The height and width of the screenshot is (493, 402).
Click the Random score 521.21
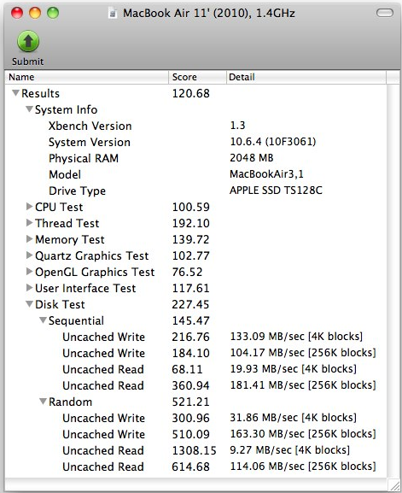point(190,402)
